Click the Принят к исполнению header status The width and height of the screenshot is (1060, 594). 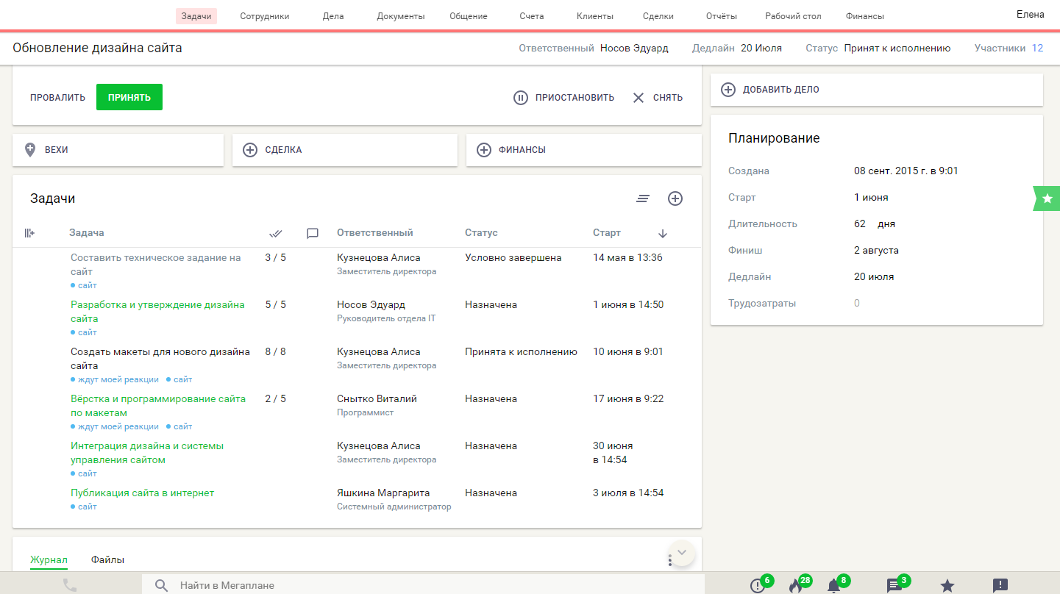point(897,48)
